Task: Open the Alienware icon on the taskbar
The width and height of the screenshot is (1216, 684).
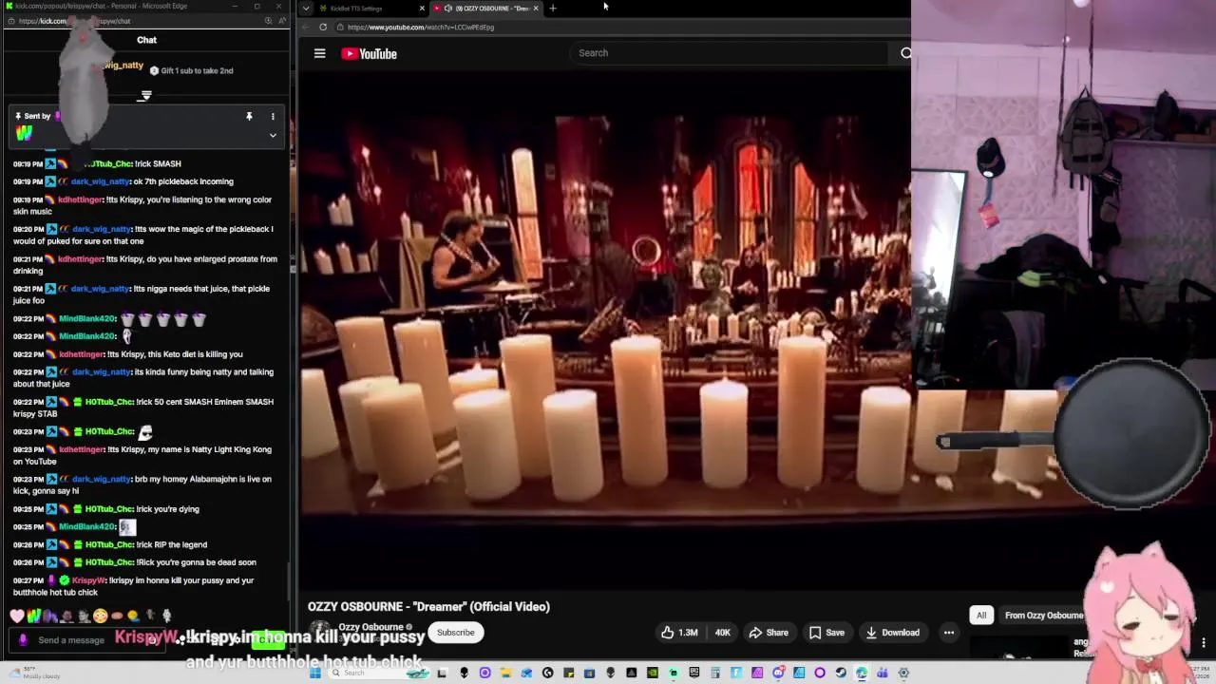Action: [x=464, y=673]
